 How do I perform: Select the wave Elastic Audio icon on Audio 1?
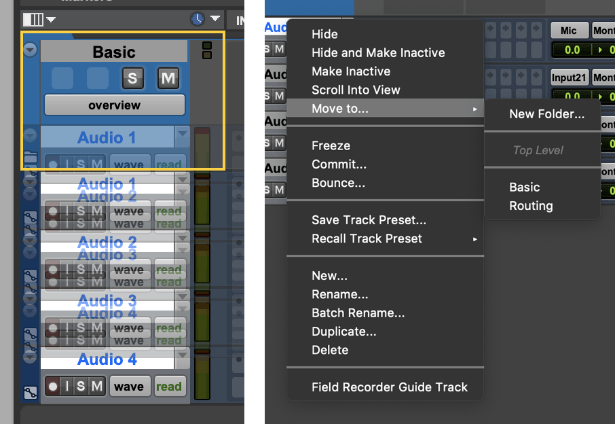[x=130, y=164]
